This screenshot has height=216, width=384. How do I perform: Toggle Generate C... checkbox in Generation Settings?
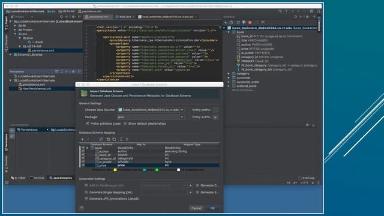coord(197,185)
